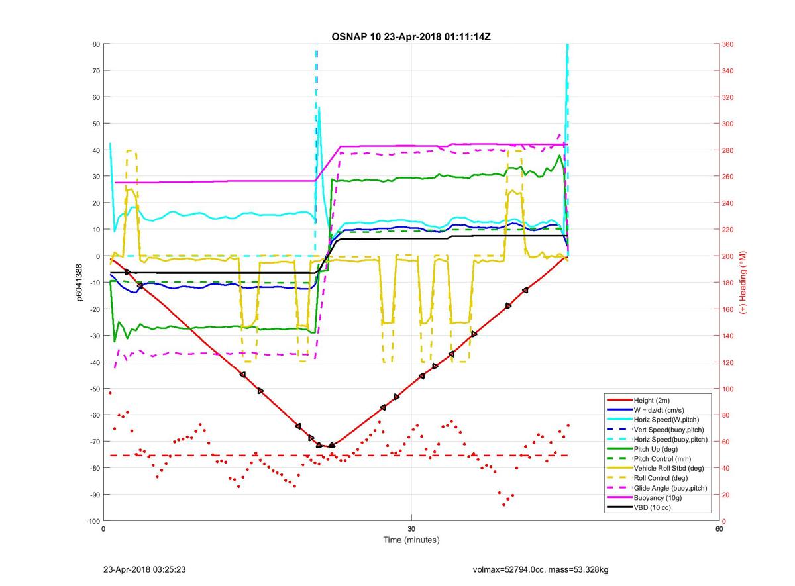This screenshot has width=795, height=586.
Task: Click the red heading axis tick "280"
Action: [x=729, y=150]
